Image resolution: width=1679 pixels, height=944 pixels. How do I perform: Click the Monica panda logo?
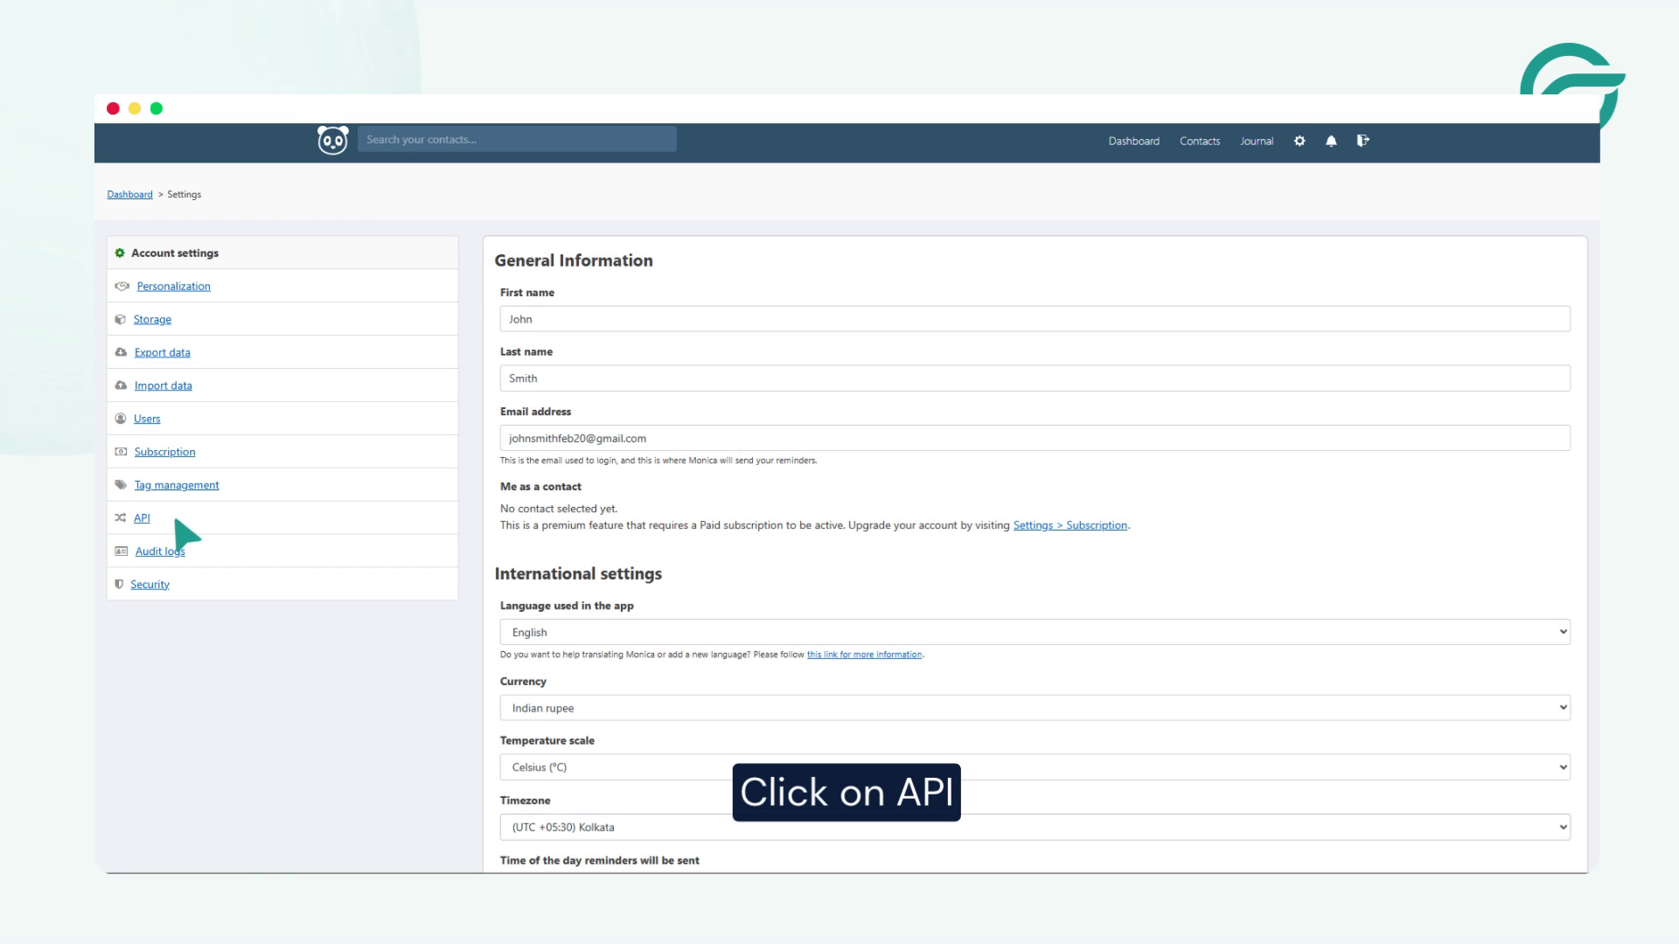click(332, 140)
